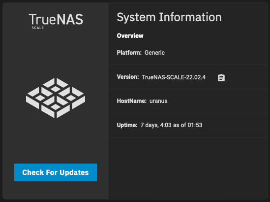The width and height of the screenshot is (270, 202).
Task: Click the Platform label
Action: pos(129,53)
